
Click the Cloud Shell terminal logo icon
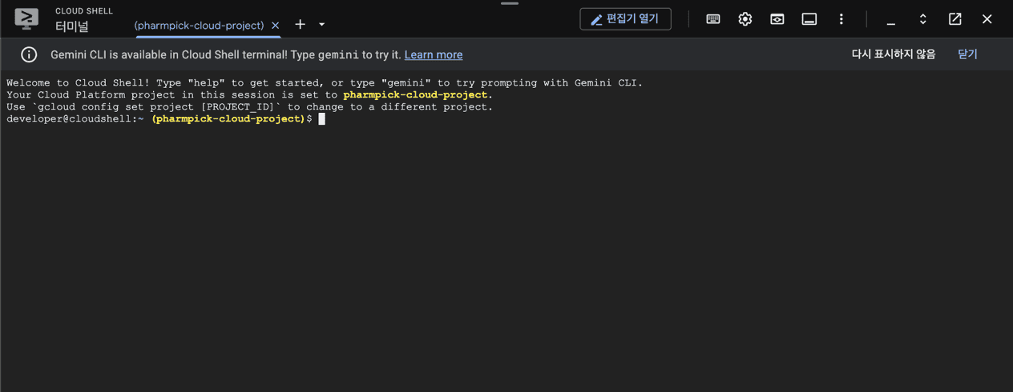26,18
